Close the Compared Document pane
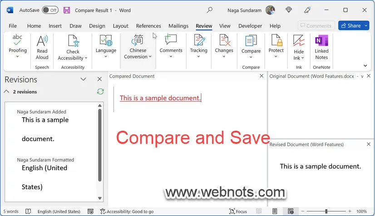The image size is (375, 216). [262, 76]
